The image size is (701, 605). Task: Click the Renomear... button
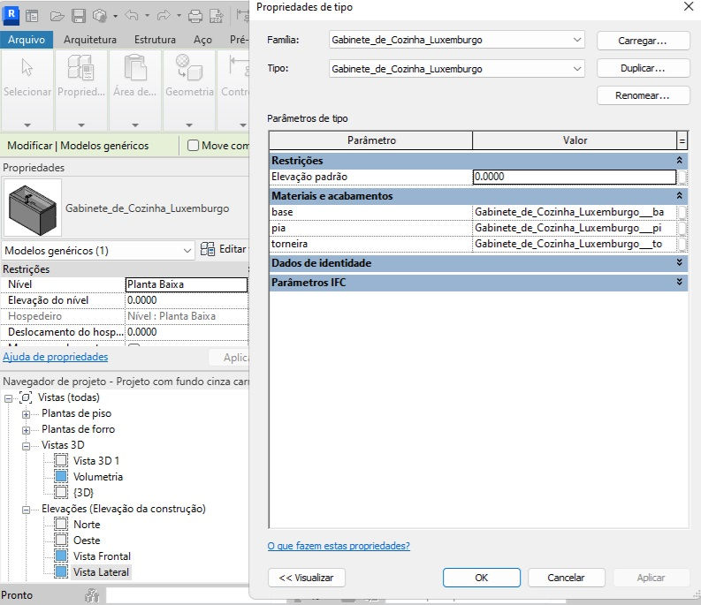point(643,95)
